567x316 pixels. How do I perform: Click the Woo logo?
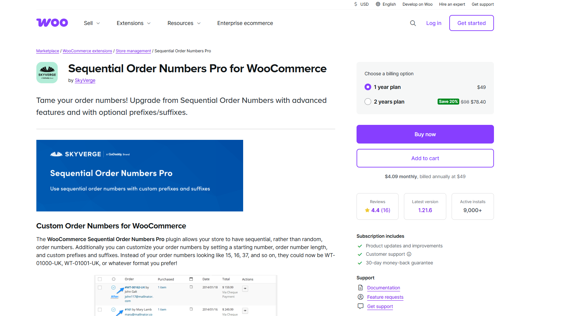pyautogui.click(x=52, y=23)
